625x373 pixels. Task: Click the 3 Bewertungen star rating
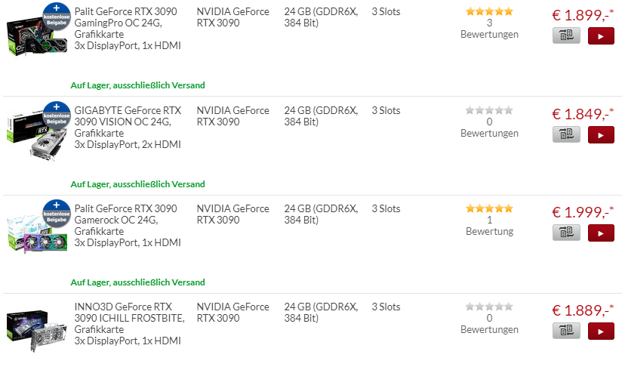pos(489,23)
